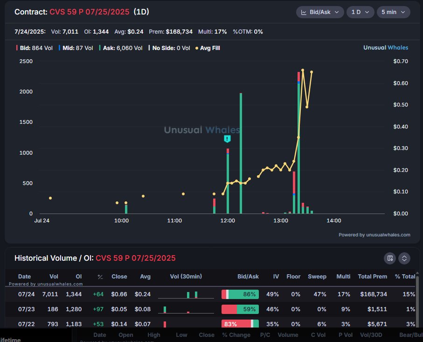This screenshot has width=423, height=342.
Task: Click the $5,671 total premium cell
Action: click(377, 324)
